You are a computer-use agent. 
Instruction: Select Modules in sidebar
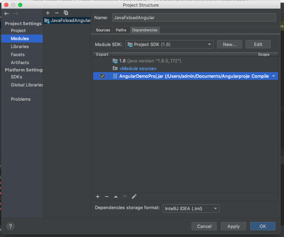coord(22,39)
